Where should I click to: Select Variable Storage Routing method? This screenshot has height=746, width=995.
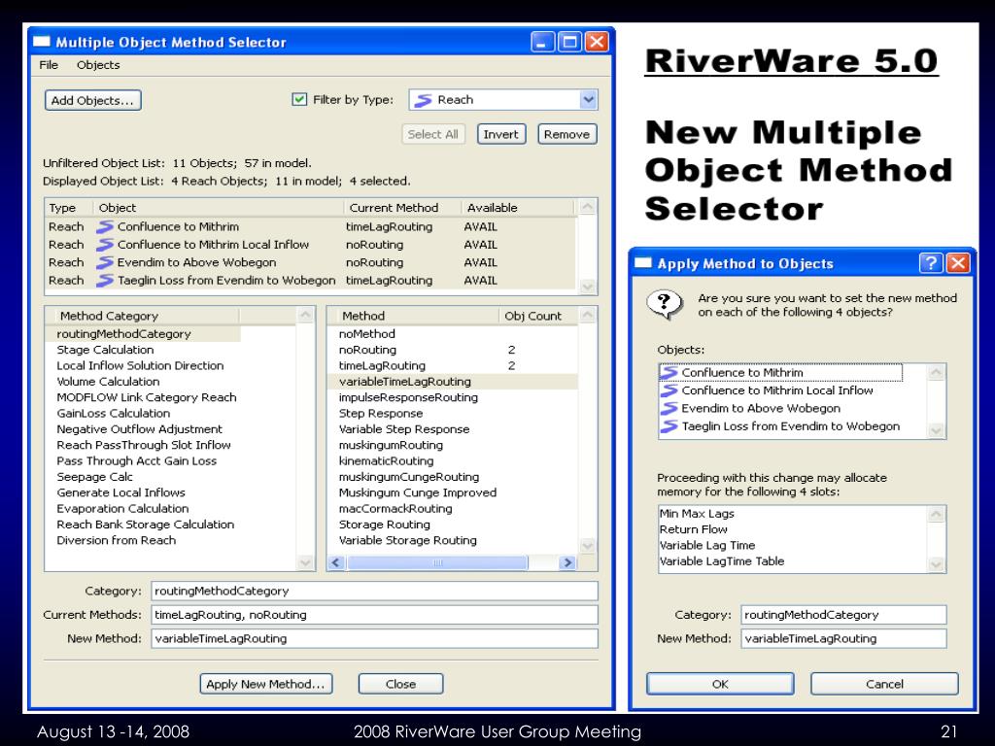pyautogui.click(x=407, y=540)
